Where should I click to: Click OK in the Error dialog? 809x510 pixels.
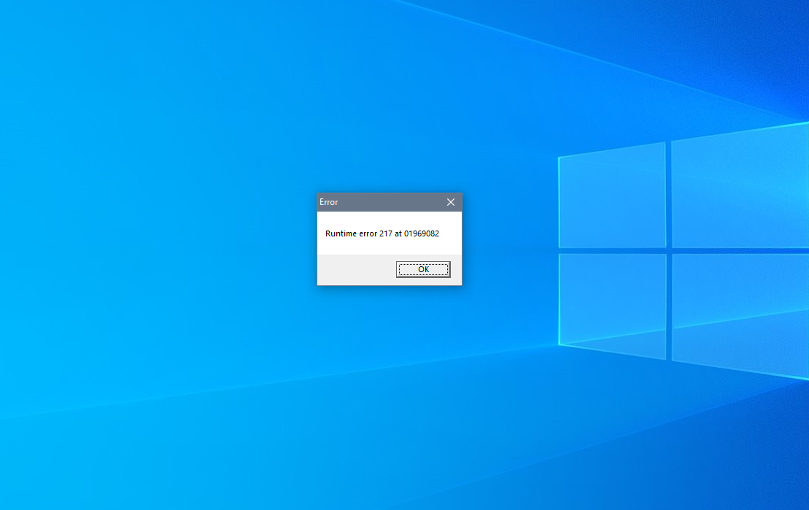pos(423,269)
